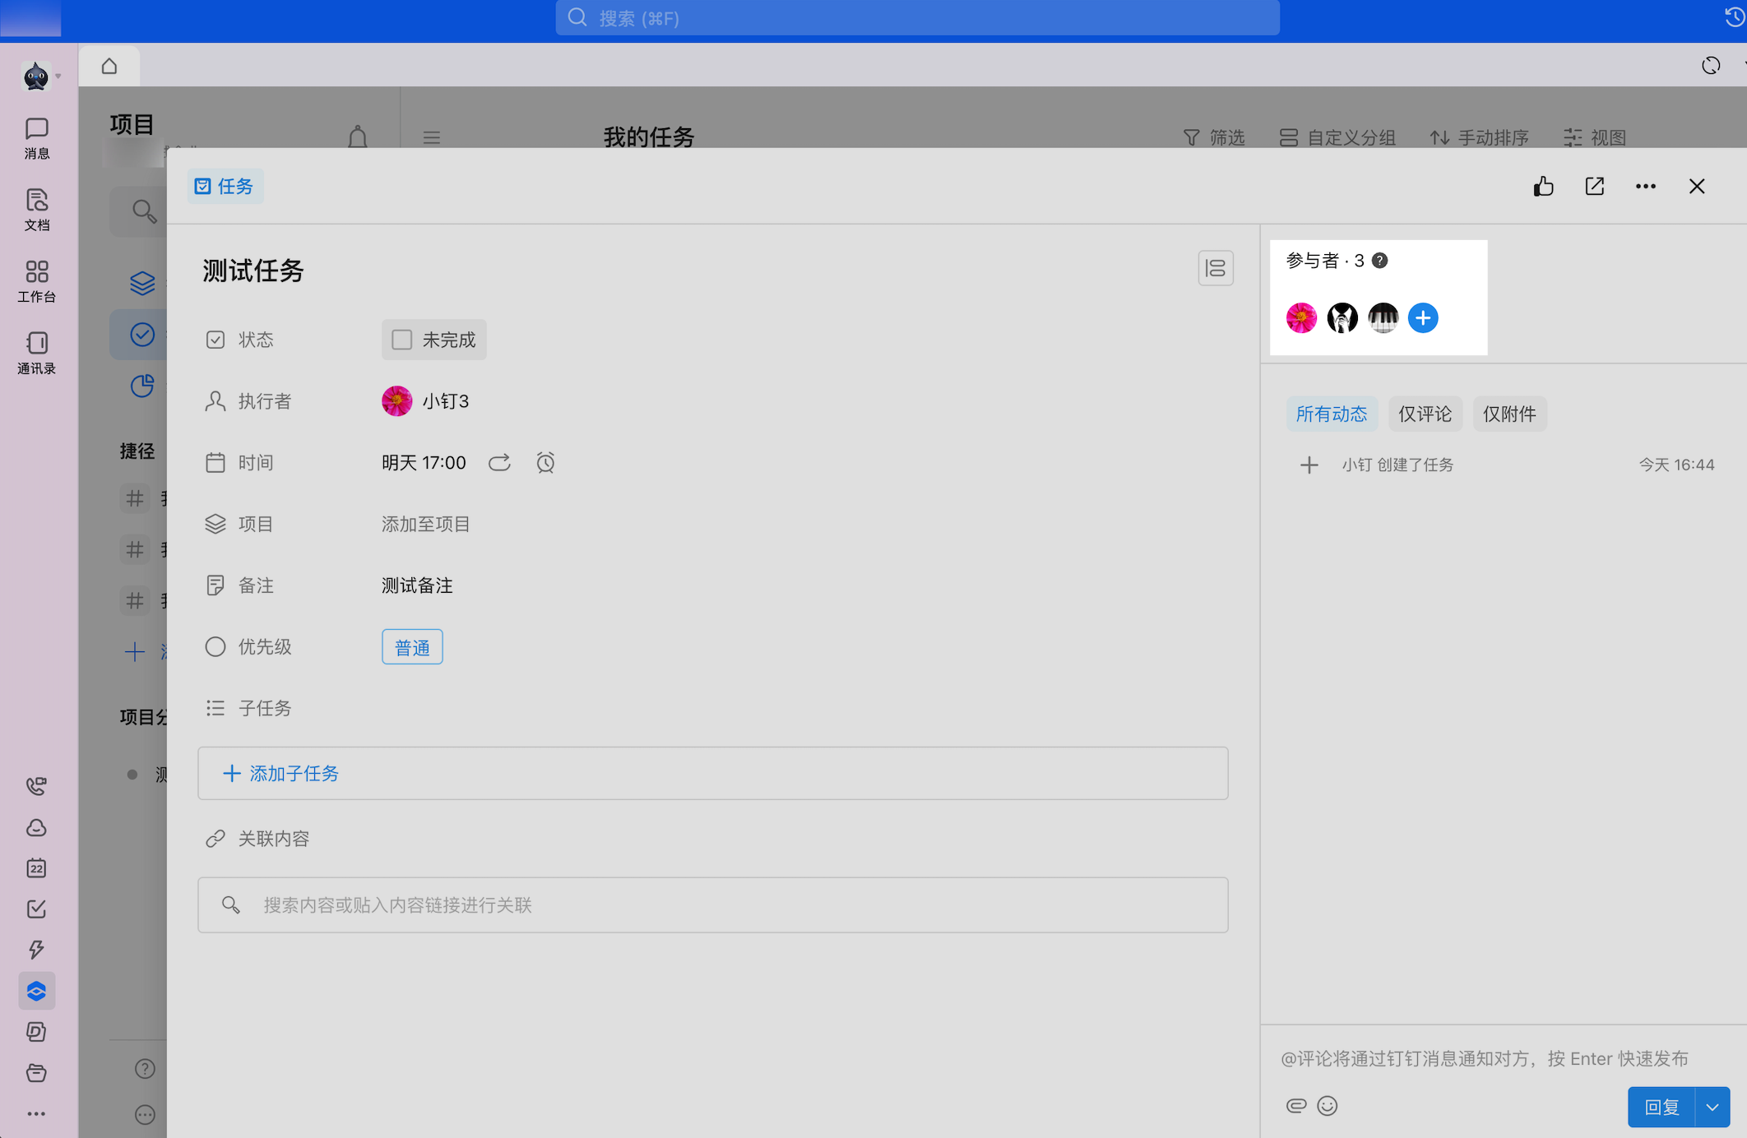1747x1138 pixels.
Task: Click the alarm reminder clock icon
Action: click(x=545, y=463)
